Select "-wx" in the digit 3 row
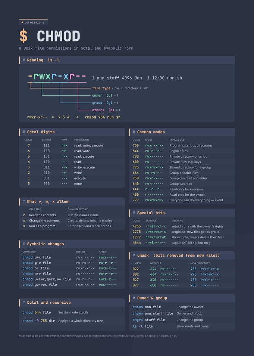Viewport: 254px width, 356px height. pyautogui.click(x=65, y=167)
